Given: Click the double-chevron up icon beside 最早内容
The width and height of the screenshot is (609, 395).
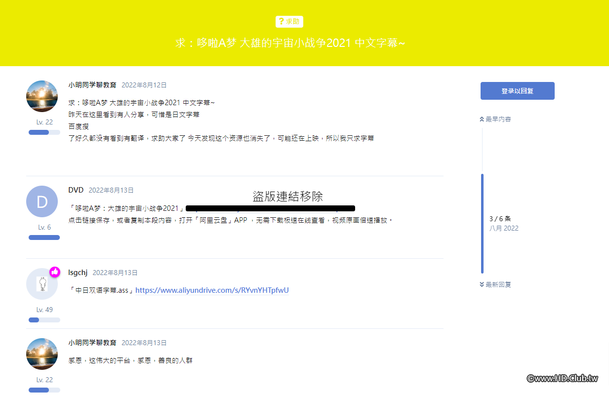Looking at the screenshot, I should pyautogui.click(x=482, y=118).
